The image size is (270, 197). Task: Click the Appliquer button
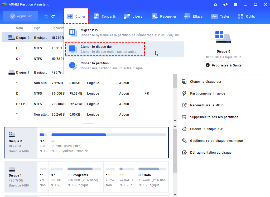click(21, 16)
